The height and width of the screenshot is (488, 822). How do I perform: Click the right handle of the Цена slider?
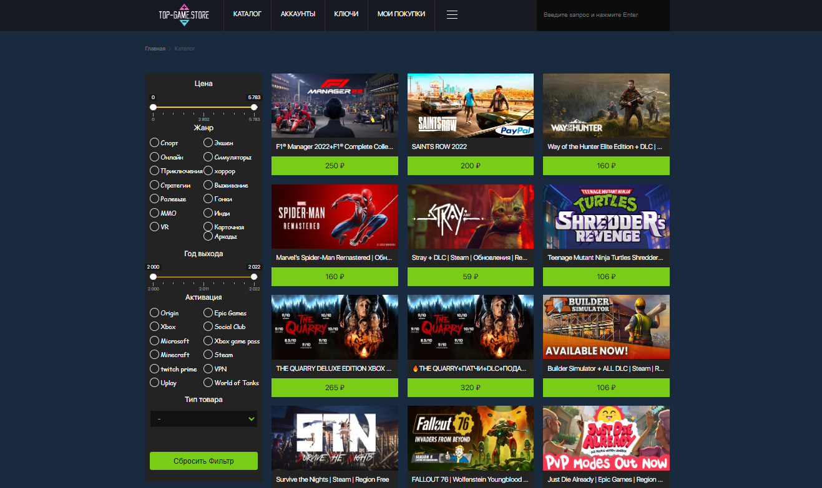254,107
